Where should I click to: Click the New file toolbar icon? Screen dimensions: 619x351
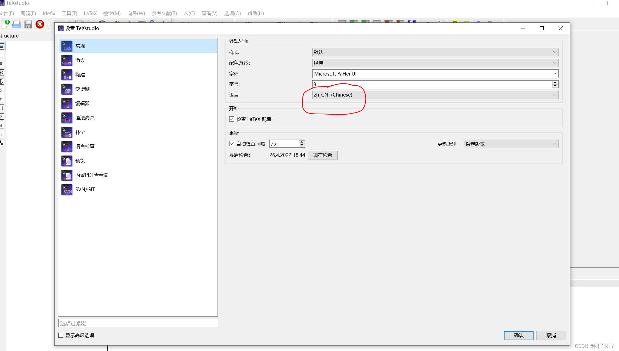click(6, 24)
